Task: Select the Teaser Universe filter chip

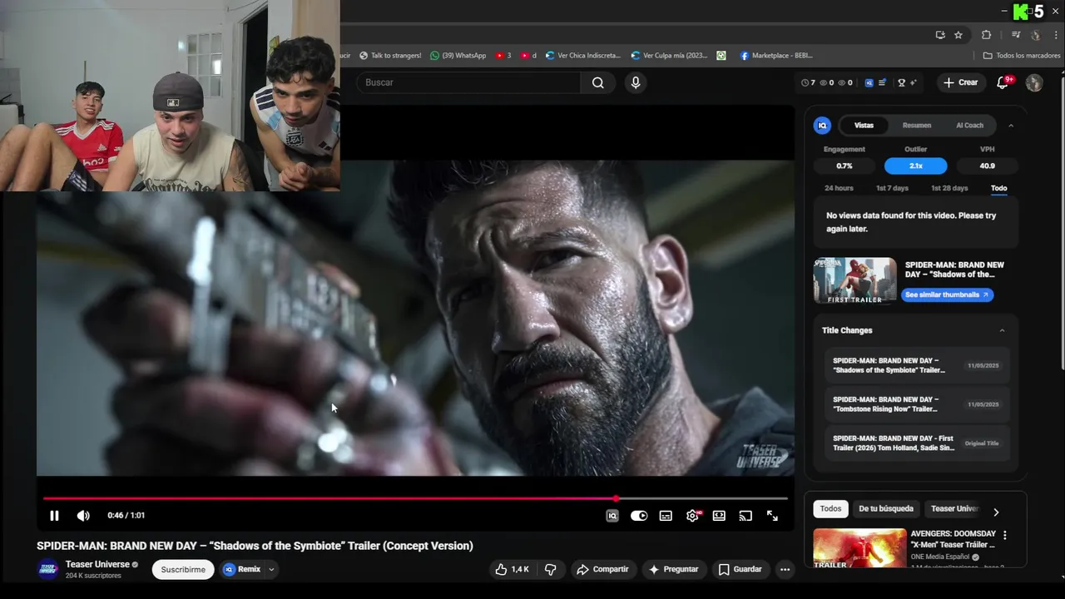Action: pyautogui.click(x=954, y=508)
